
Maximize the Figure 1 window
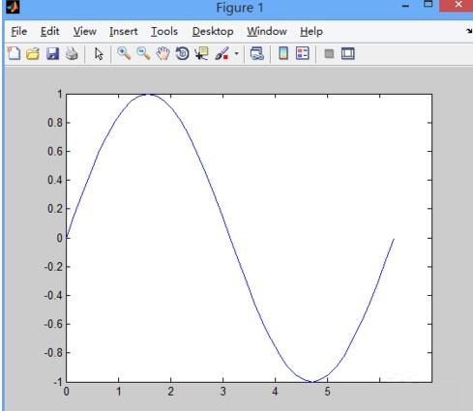tap(429, 5)
